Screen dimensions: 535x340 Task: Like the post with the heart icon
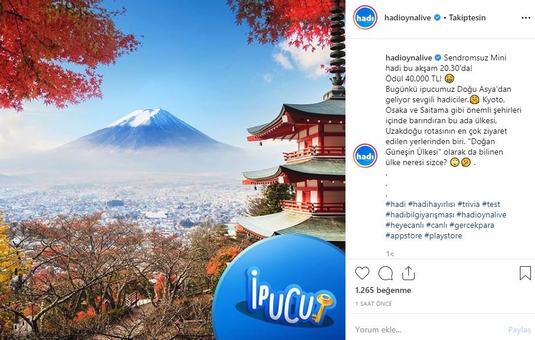click(x=362, y=273)
